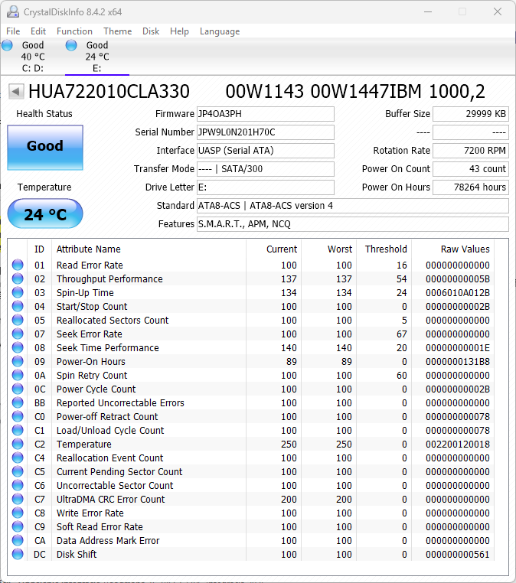Click status orb of Throughput Performance row

(x=18, y=278)
